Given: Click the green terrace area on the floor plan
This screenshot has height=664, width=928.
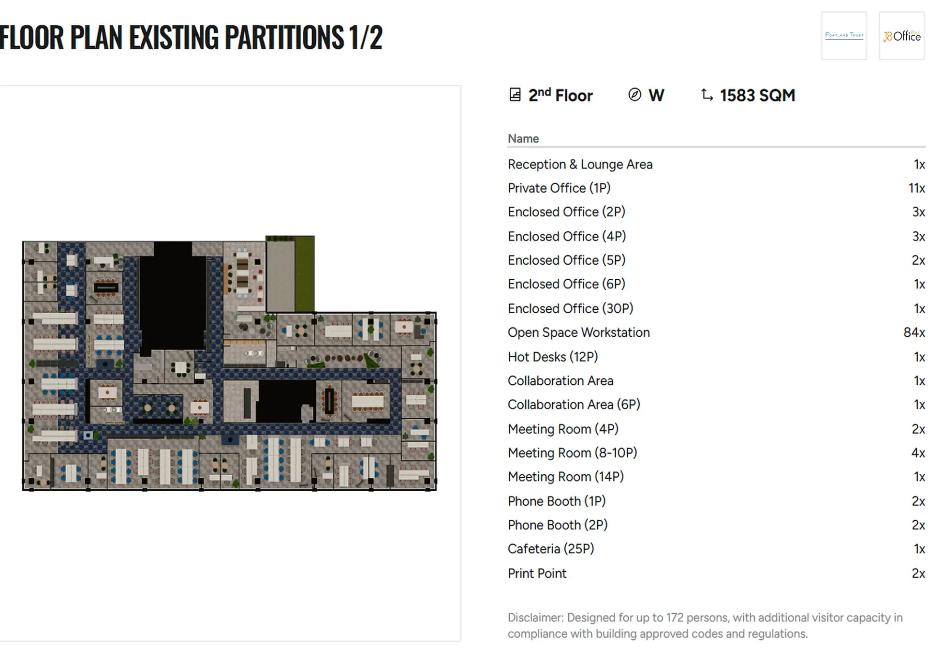Looking at the screenshot, I should 305,274.
